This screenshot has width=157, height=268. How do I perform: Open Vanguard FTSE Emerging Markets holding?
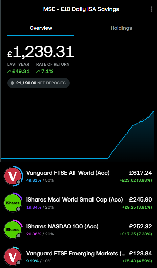click(x=78, y=256)
